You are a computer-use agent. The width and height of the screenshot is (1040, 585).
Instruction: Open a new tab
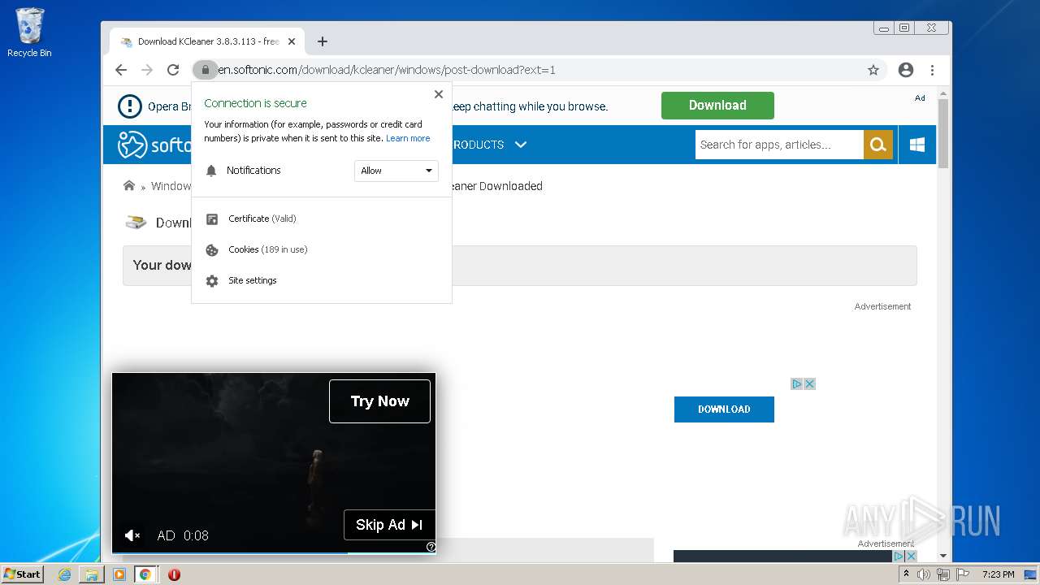point(323,41)
